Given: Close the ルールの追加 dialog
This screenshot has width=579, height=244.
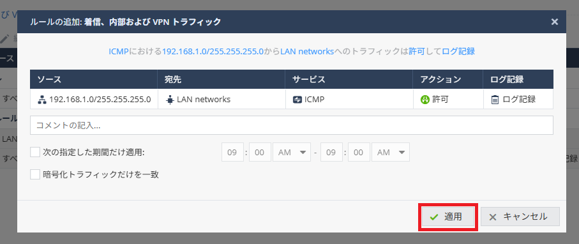Looking at the screenshot, I should [x=554, y=22].
